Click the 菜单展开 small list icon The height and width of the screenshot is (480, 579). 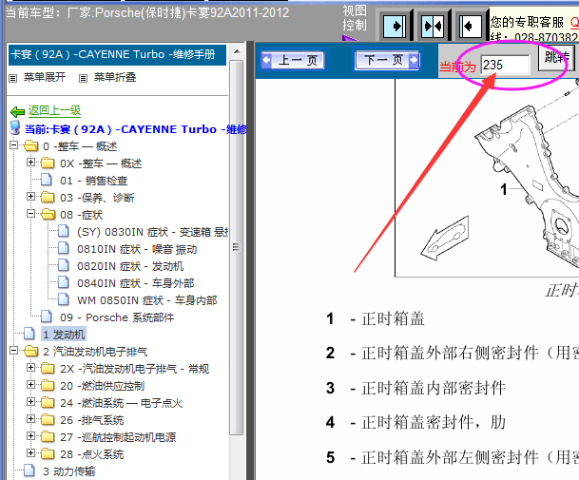13,78
